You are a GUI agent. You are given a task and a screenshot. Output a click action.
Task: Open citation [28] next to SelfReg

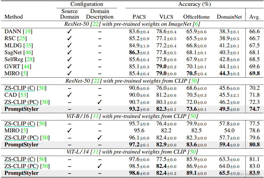point(30,59)
